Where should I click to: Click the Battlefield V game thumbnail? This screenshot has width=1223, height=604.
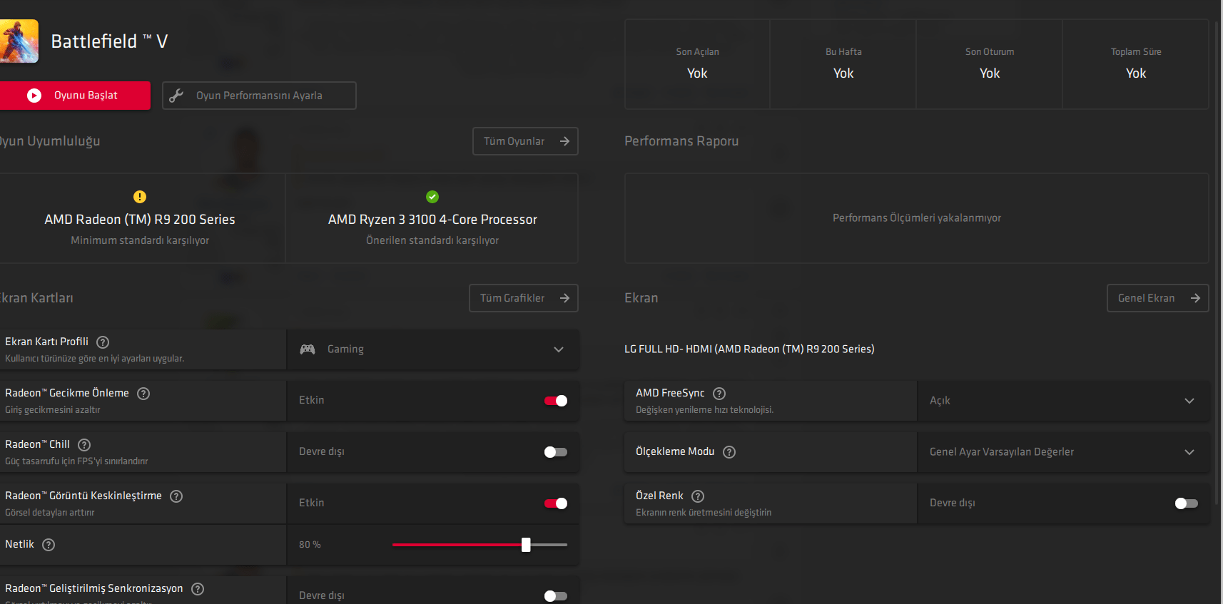pyautogui.click(x=19, y=41)
